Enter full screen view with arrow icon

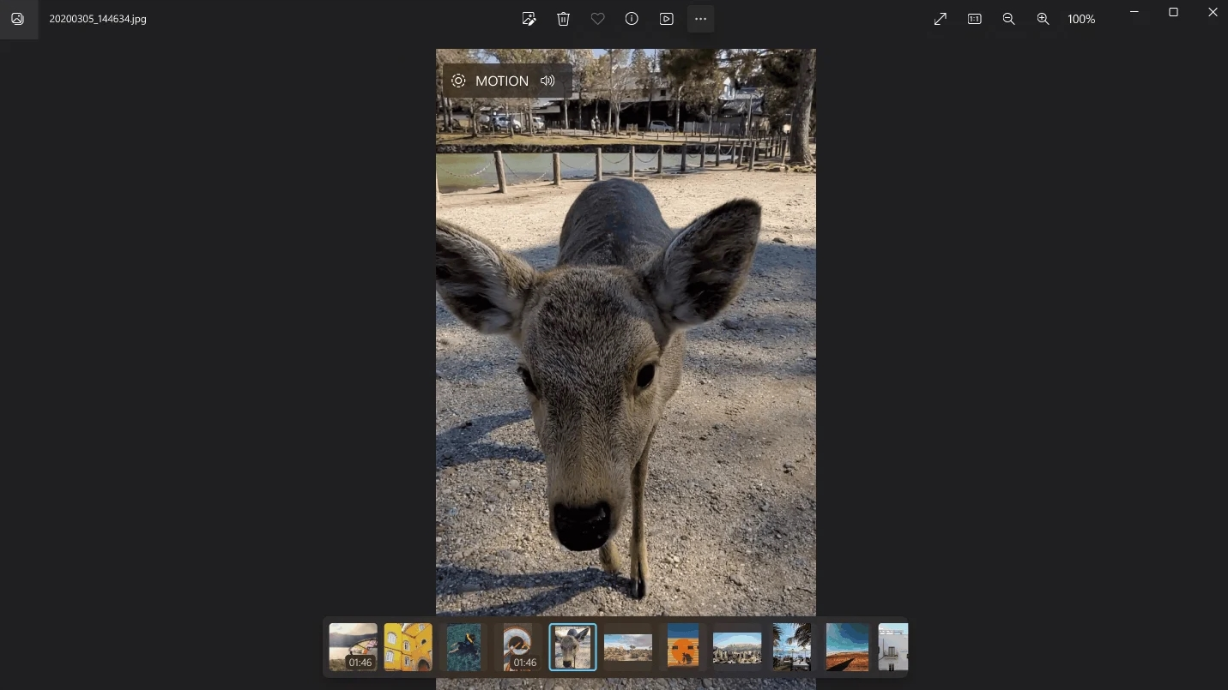[941, 19]
